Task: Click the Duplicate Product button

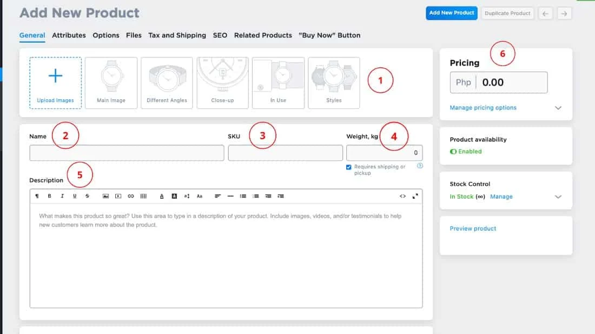Action: click(507, 13)
